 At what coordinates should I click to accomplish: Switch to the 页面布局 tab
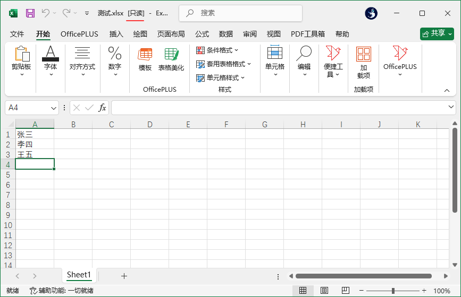[171, 34]
